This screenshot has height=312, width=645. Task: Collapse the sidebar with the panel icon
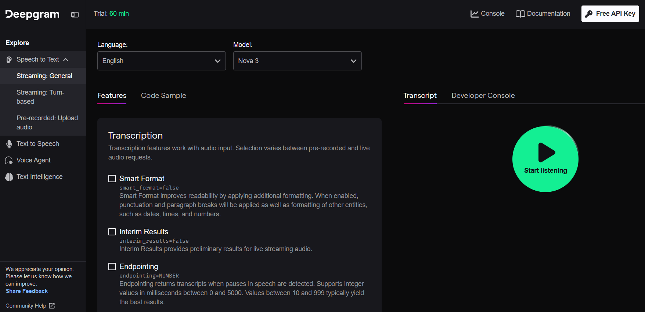(75, 15)
